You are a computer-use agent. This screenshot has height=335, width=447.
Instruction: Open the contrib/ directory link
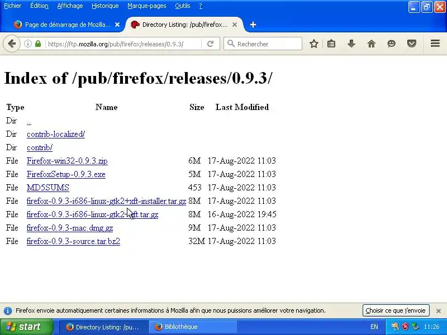coord(40,147)
